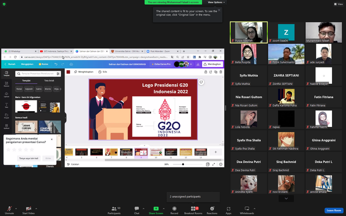The image size is (346, 216).
Task: Show more participants with down chevron
Action: point(286,198)
